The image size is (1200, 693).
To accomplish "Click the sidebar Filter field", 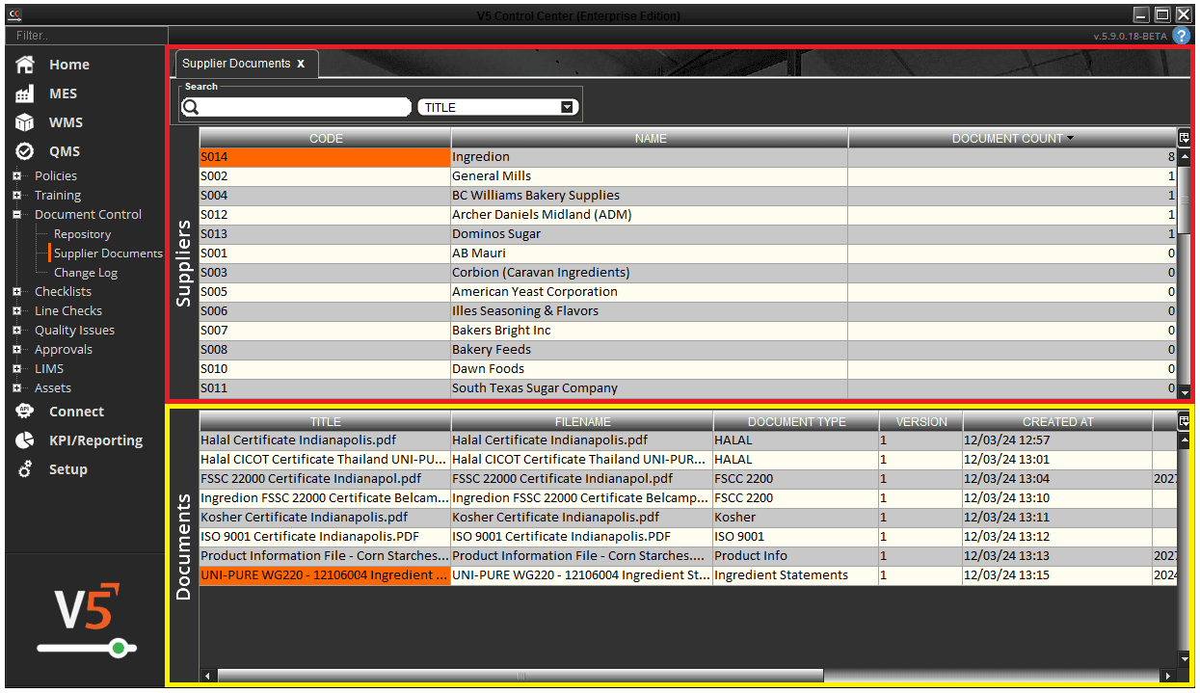I will point(85,36).
